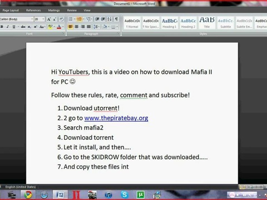Apply Heading 2 style
The width and height of the screenshot is (267, 200).
[x=188, y=23]
